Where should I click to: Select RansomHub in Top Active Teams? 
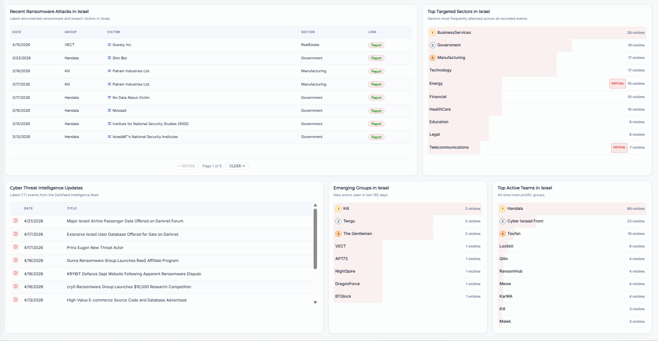(572, 271)
